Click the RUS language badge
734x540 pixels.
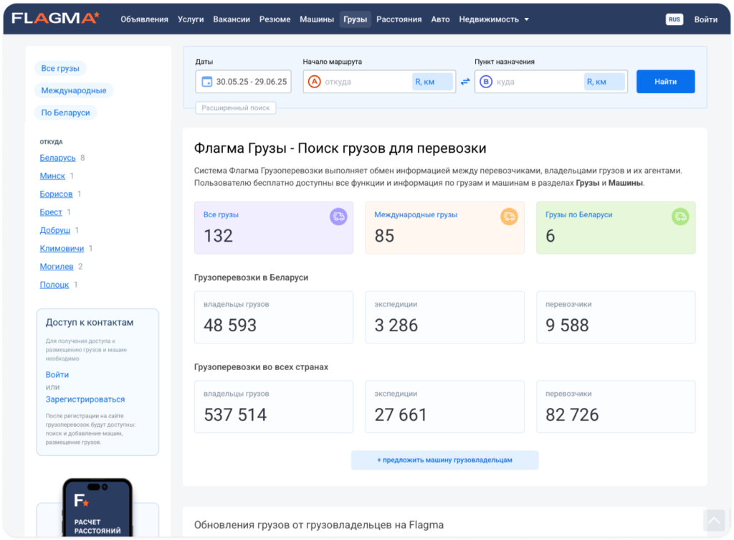click(x=675, y=19)
